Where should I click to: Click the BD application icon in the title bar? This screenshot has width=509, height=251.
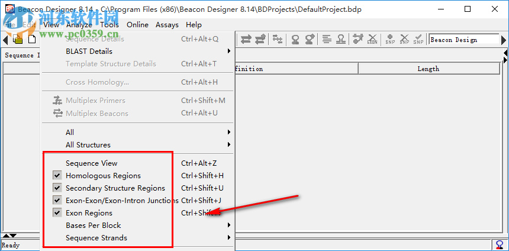(9, 9)
